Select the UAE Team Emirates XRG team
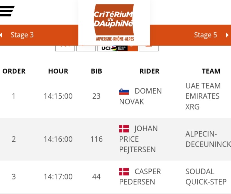The width and height of the screenshot is (231, 194). pos(203,96)
